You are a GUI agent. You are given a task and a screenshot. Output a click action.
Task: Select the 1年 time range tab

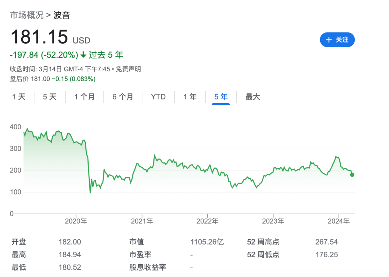coord(190,97)
